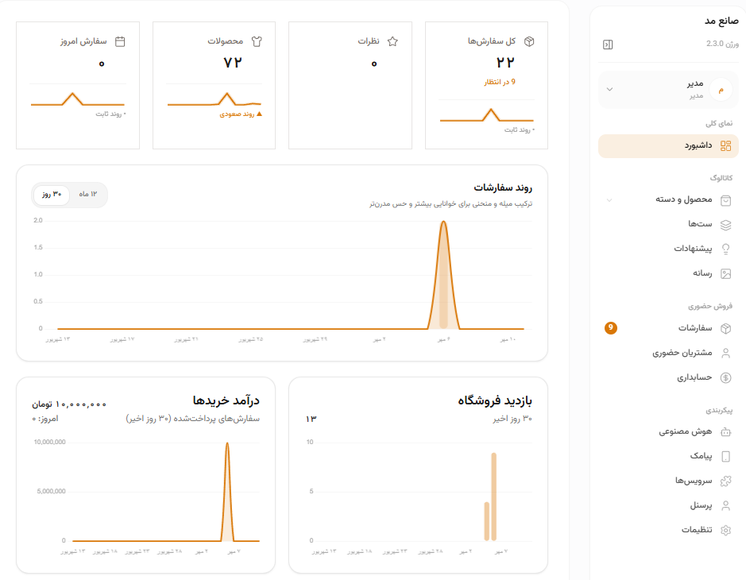Open the سفارشات menu item
Image resolution: width=746 pixels, height=580 pixels.
pos(668,328)
